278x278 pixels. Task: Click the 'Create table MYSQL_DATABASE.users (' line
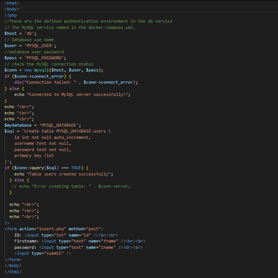pos(57,131)
